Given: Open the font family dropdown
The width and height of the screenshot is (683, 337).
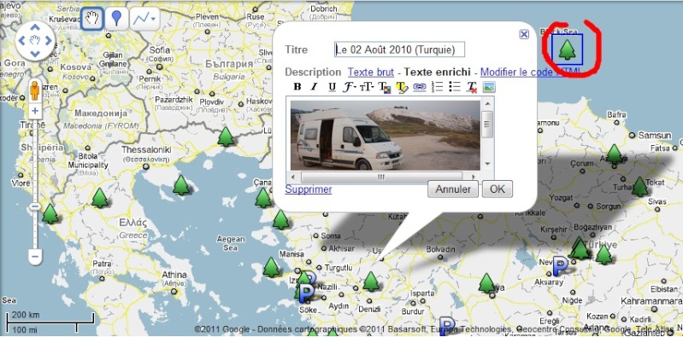Looking at the screenshot, I should [350, 87].
